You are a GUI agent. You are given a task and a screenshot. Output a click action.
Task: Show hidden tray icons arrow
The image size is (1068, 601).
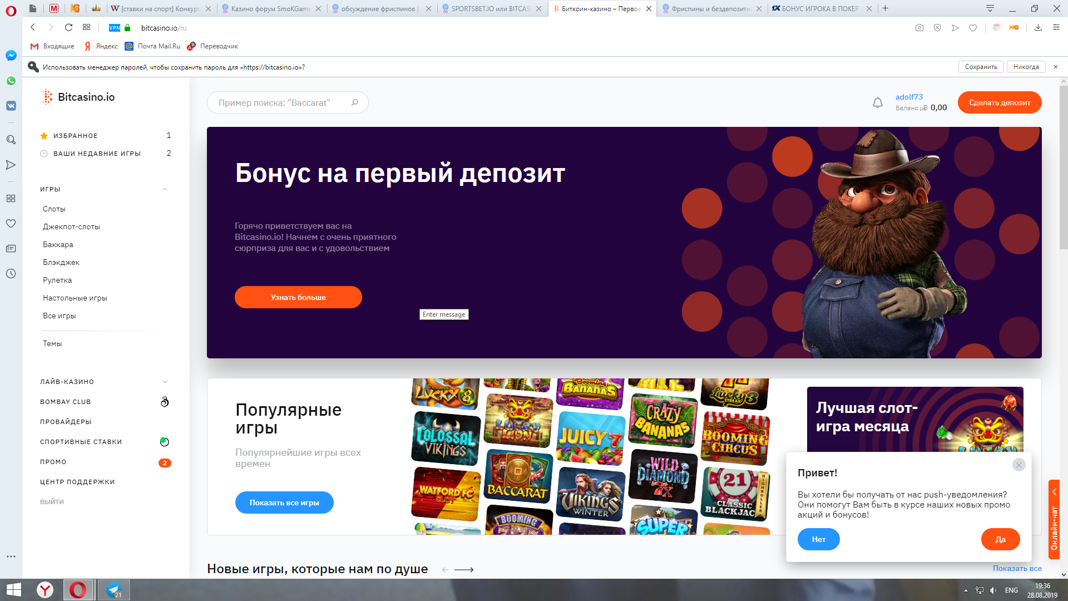[x=966, y=590]
